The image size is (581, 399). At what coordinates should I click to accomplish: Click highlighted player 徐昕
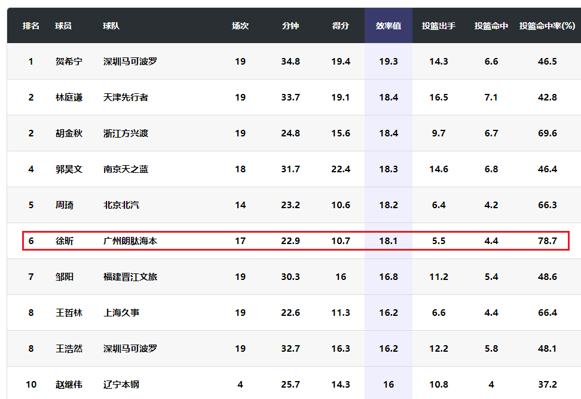coord(65,241)
